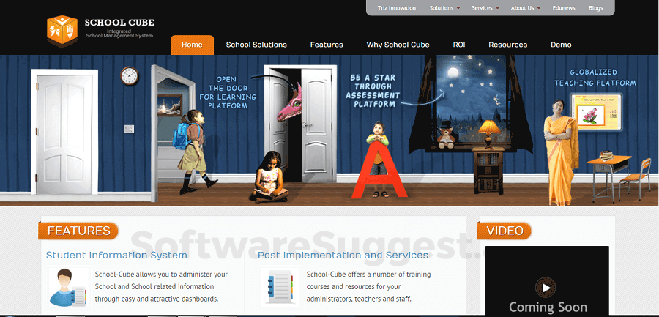Screen dimensions: 659x317
Task: Expand the Solutions dropdown arrow
Action: coord(458,8)
